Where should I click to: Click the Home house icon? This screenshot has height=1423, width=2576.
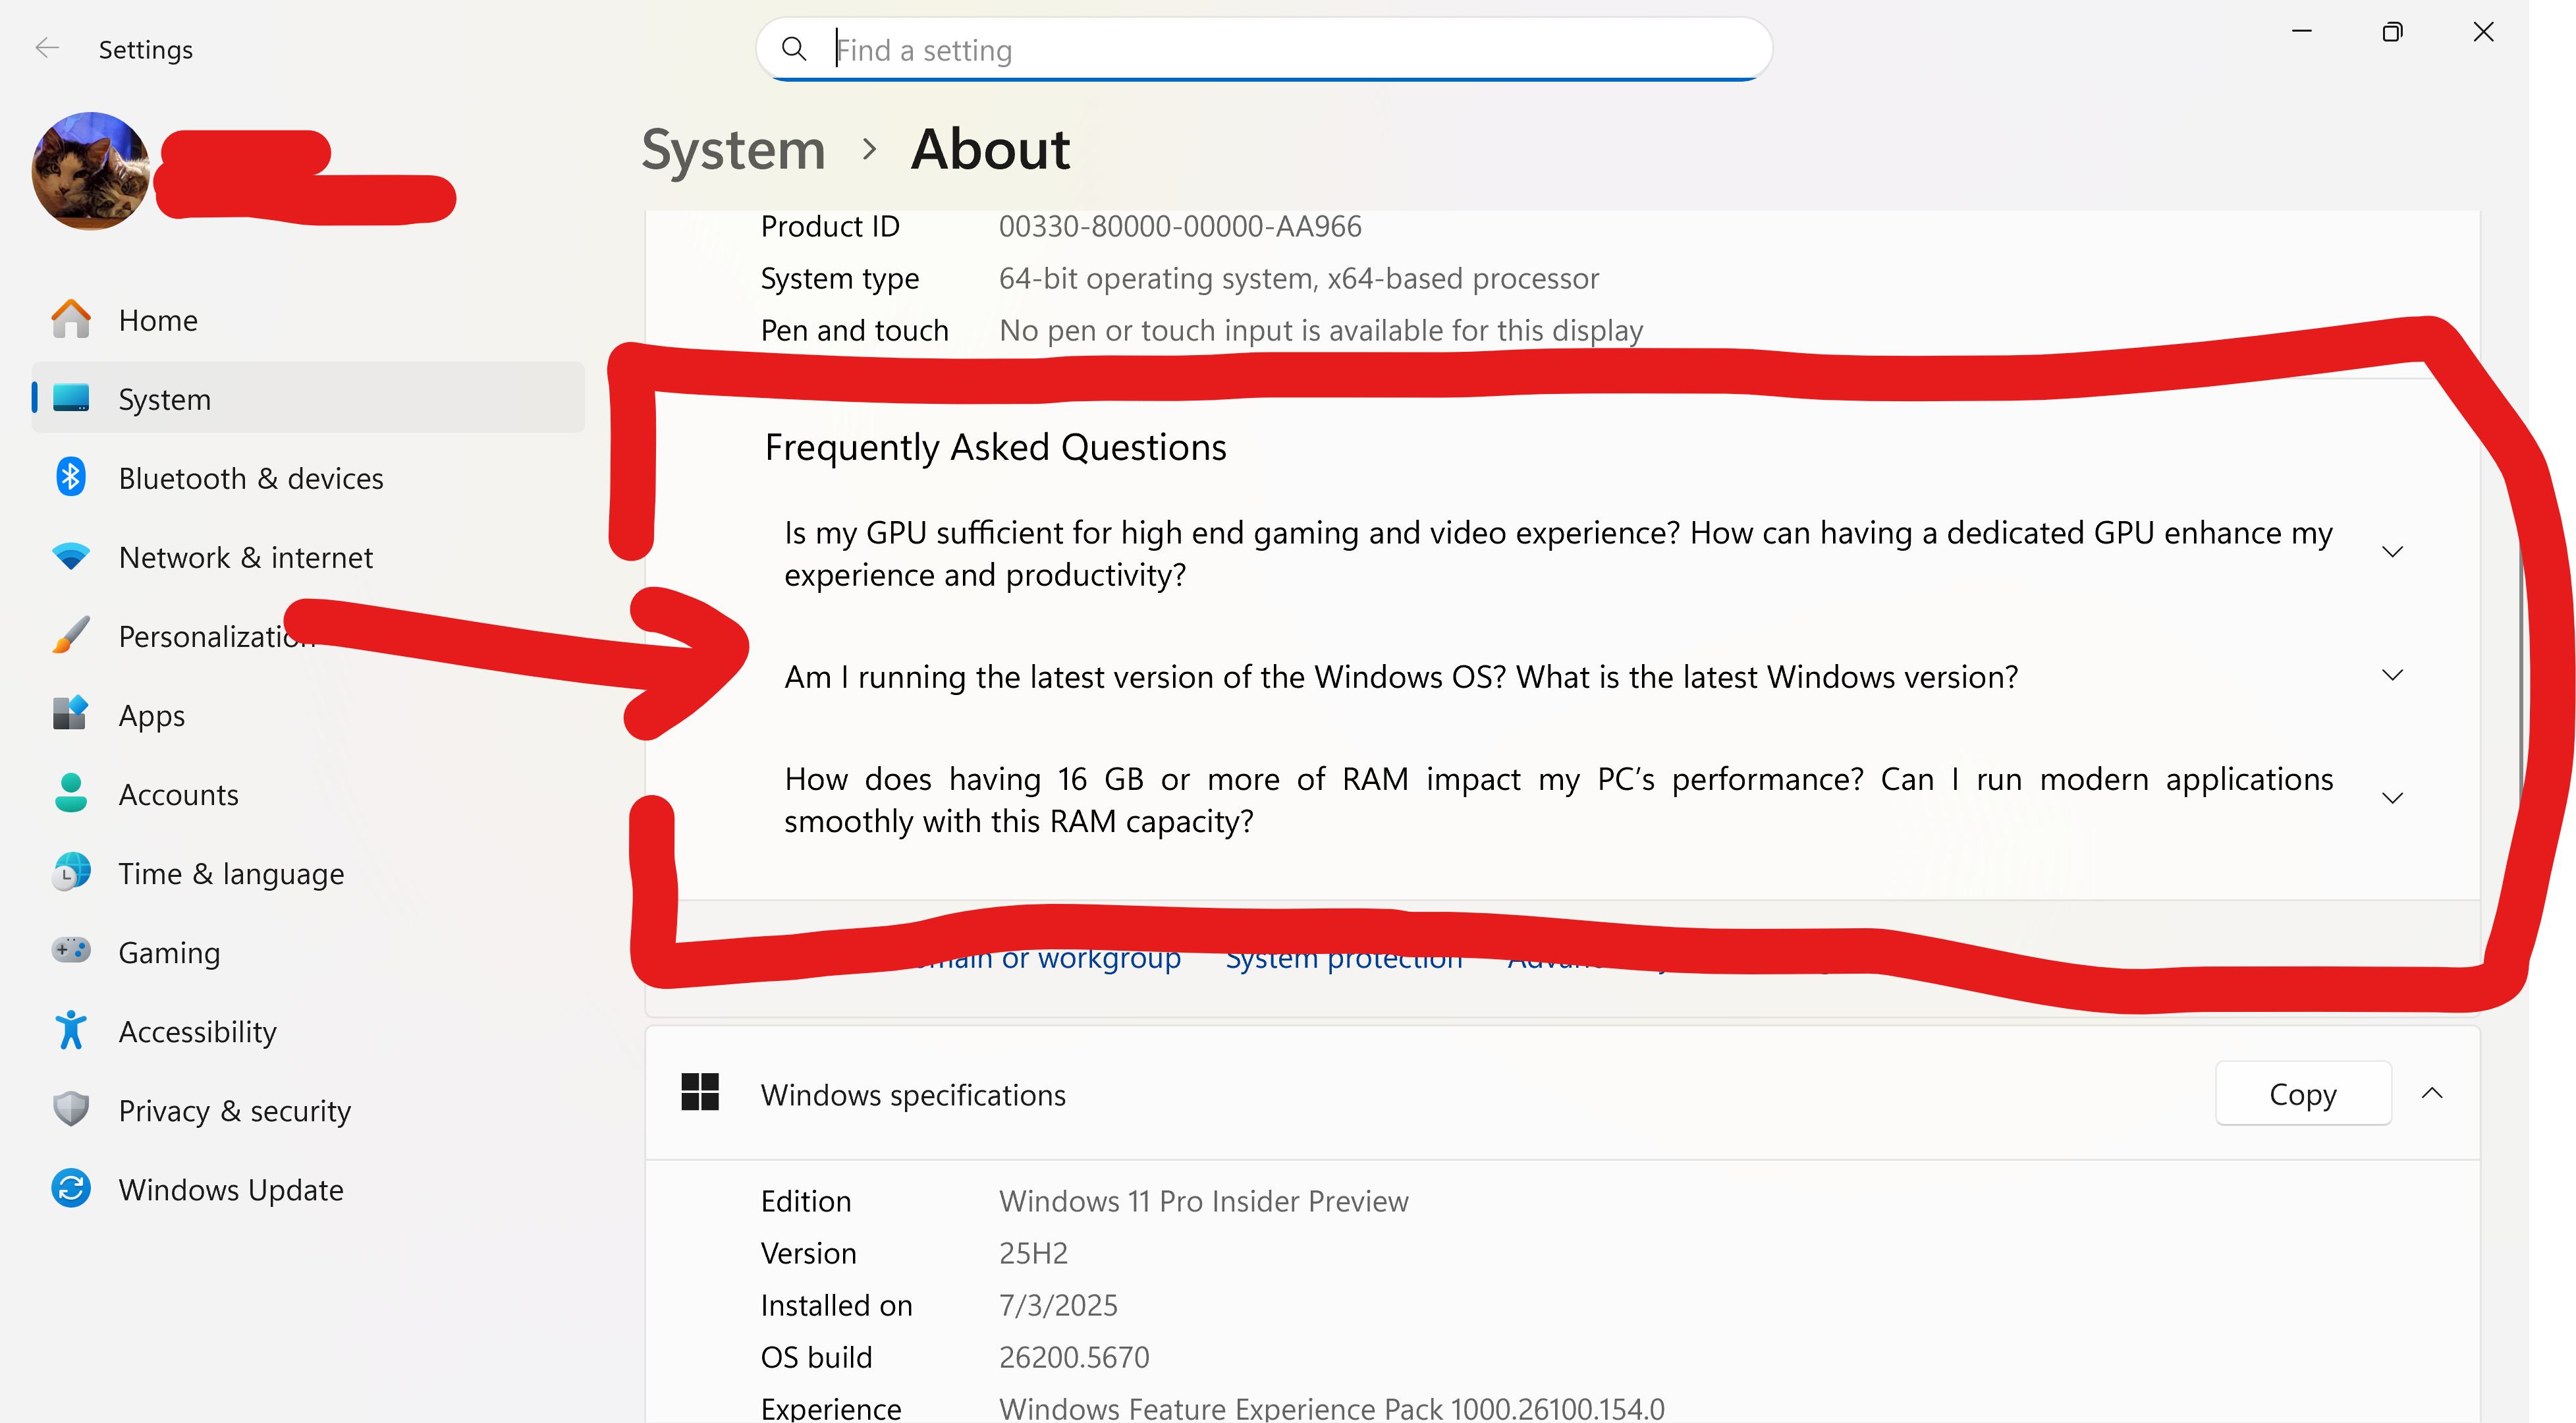[x=71, y=319]
